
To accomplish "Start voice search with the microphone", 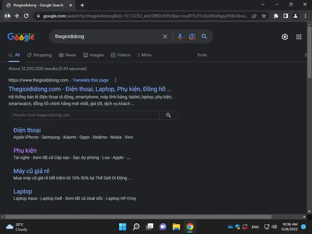I will (x=180, y=37).
